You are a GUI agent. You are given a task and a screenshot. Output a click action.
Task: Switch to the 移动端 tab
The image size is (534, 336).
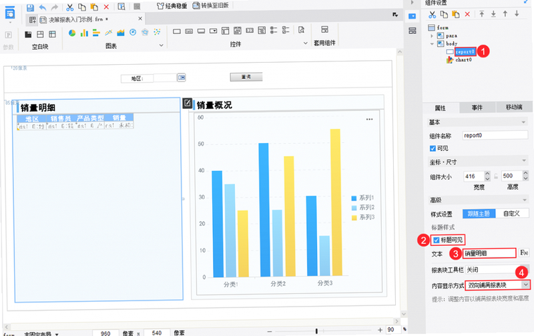[514, 108]
